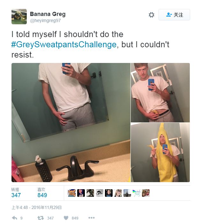Image resolution: width=200 pixels, height=224 pixels.
Task: Open the top-right selfie photo
Action: click(x=160, y=93)
